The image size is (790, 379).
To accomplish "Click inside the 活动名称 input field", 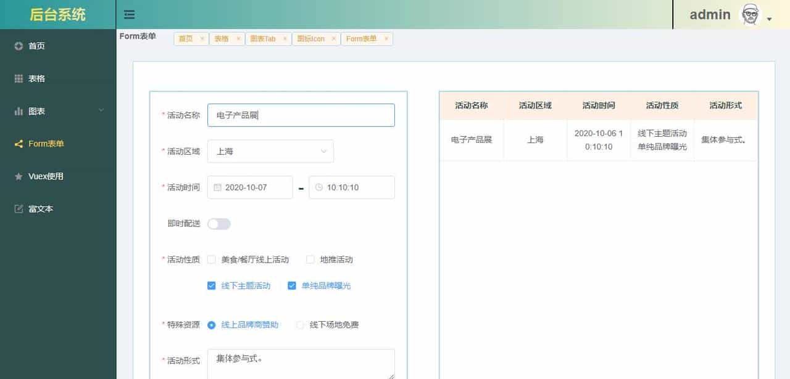I will click(x=301, y=115).
